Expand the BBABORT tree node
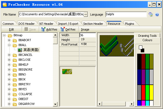 pos(9,40)
